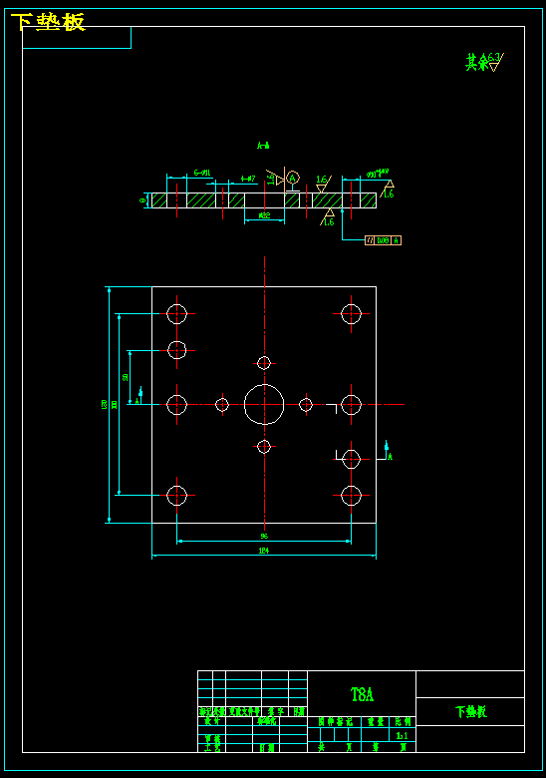The image size is (546, 778).
Task: Click the 6-ø11 hole callout
Action: click(x=202, y=173)
